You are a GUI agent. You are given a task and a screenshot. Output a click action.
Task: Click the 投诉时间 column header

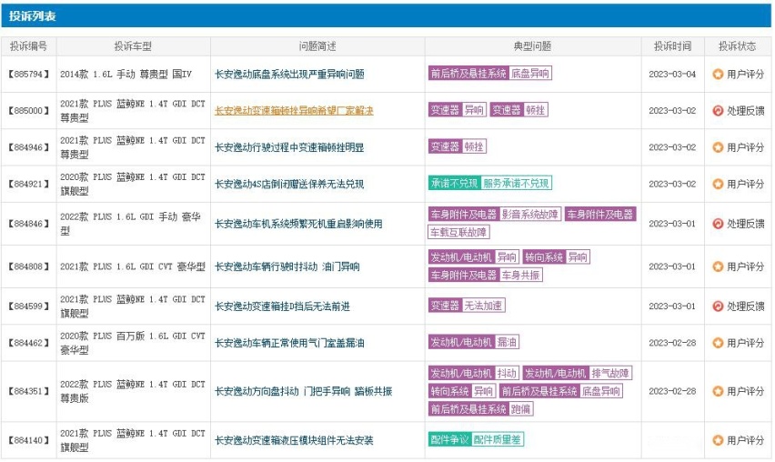[x=673, y=46]
